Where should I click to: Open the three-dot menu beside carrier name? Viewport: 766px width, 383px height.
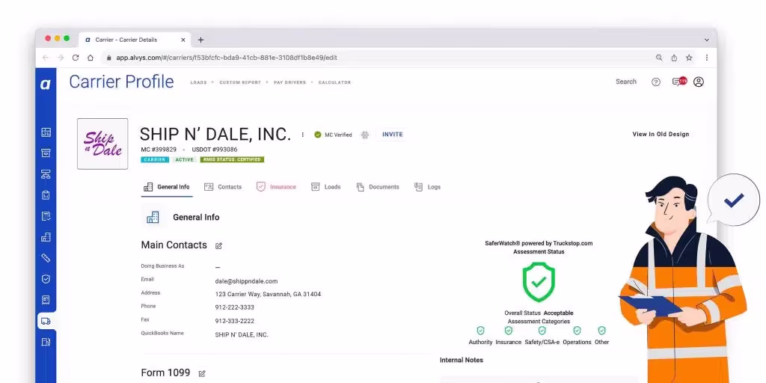coord(302,135)
